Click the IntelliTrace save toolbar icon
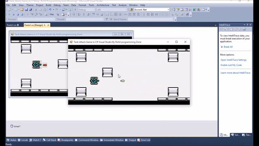Screen dimensions: 259x146 pyautogui.click(x=244, y=29)
